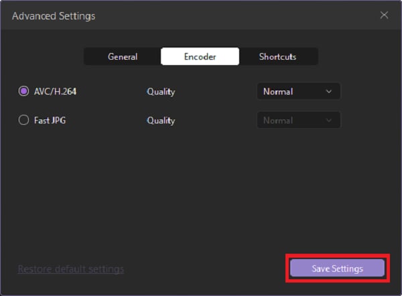This screenshot has width=402, height=296.
Task: Select the AVC/H.264 radio button circle
Action: click(24, 91)
